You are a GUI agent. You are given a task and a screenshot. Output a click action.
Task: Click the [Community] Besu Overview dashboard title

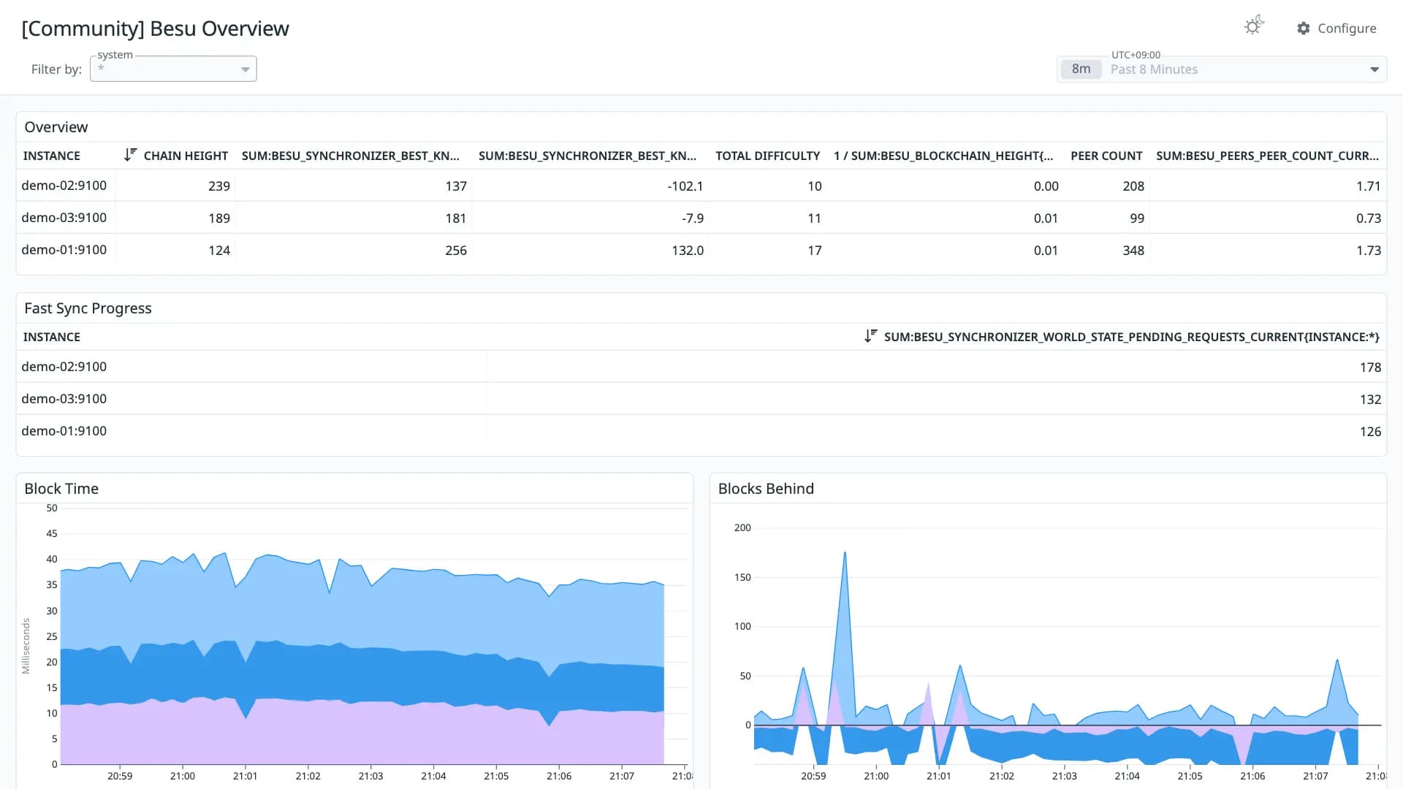tap(156, 28)
